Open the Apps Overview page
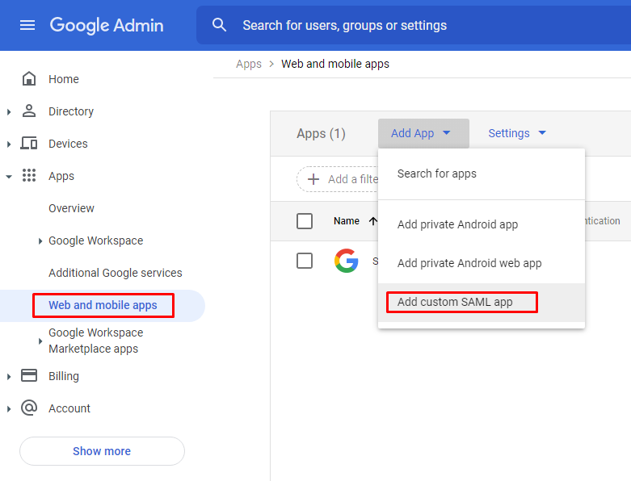 pyautogui.click(x=71, y=208)
